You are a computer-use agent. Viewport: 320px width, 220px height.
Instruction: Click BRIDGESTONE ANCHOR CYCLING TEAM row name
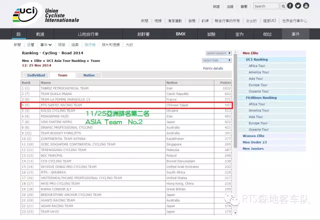[x=71, y=194]
